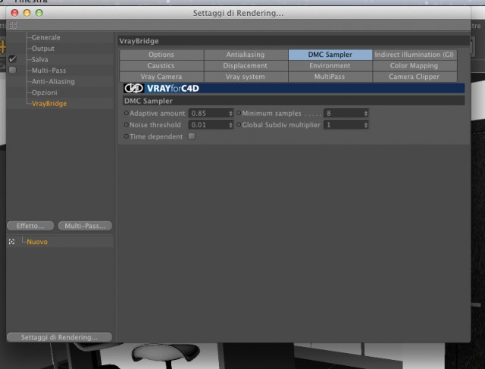Select Generale in settings list

(x=45, y=37)
